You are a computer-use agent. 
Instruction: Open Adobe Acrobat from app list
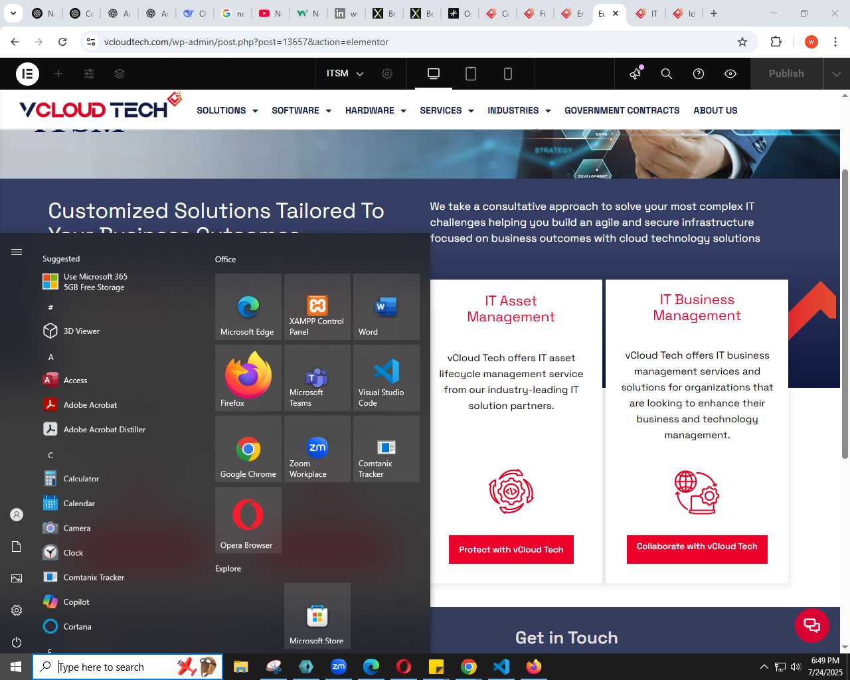coord(120,404)
